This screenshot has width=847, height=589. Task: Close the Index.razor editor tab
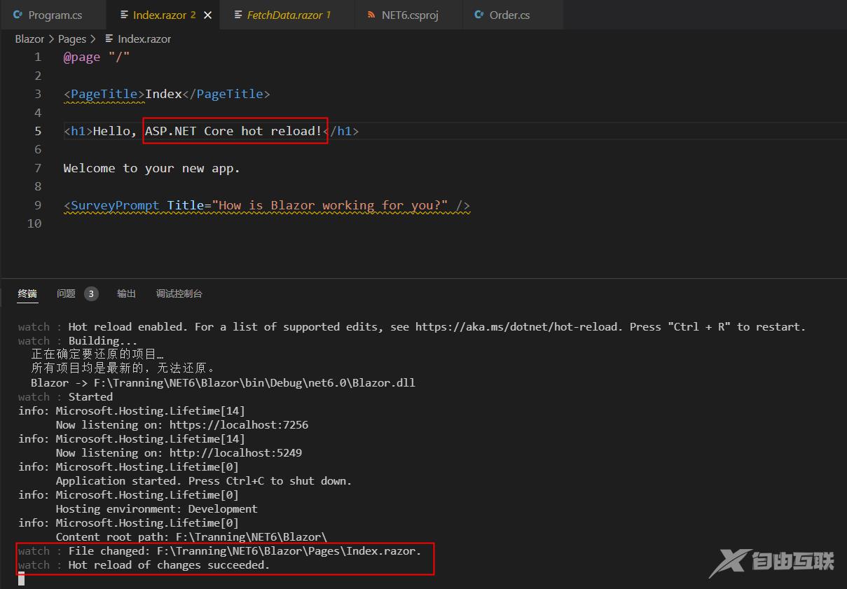coord(207,15)
